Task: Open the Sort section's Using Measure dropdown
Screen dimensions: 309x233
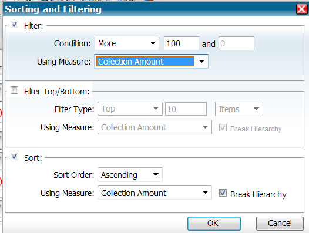Action: click(x=154, y=193)
